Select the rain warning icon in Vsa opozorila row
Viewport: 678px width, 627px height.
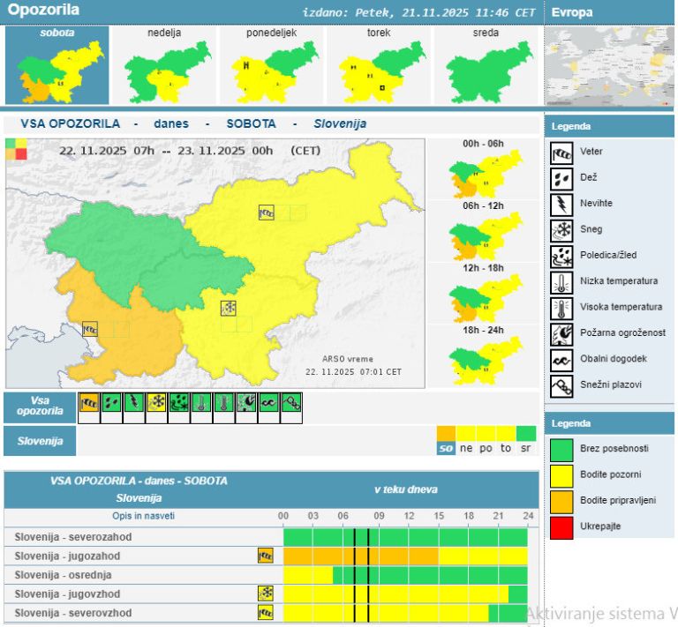coord(111,404)
